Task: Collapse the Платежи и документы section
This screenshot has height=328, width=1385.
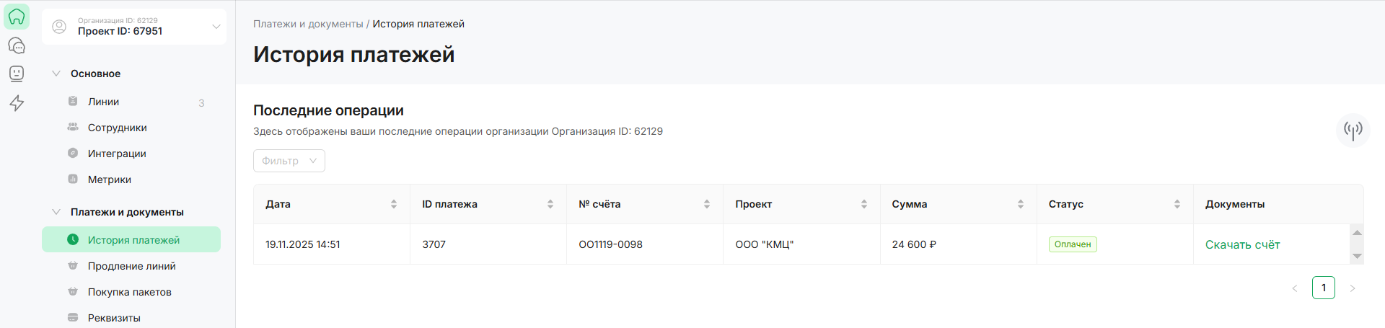Action: tap(56, 212)
